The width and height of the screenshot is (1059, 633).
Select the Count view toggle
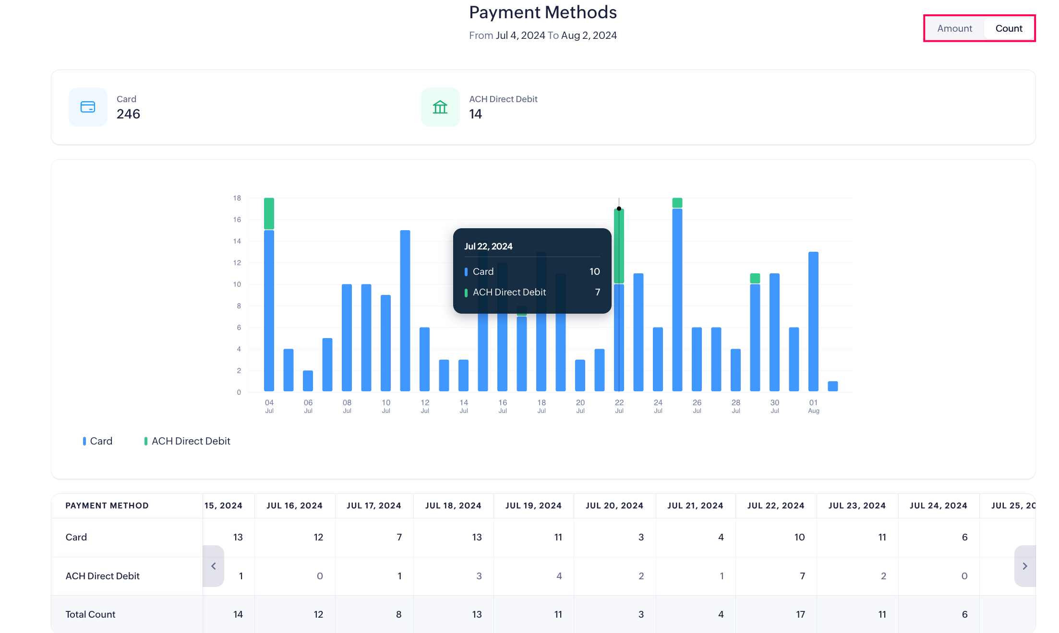[x=1009, y=28]
